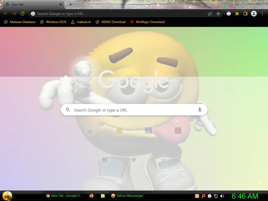
Task: Click the Google search box on page
Action: click(x=134, y=110)
